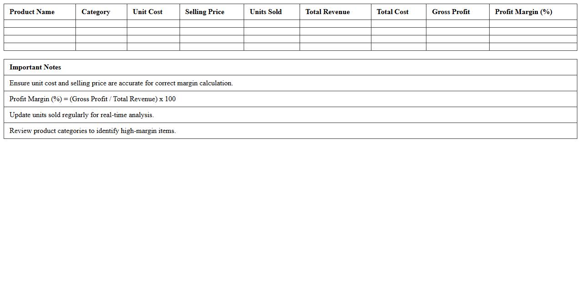Image resolution: width=581 pixels, height=295 pixels.
Task: Click first empty cell under Selling Price
Action: [211, 24]
